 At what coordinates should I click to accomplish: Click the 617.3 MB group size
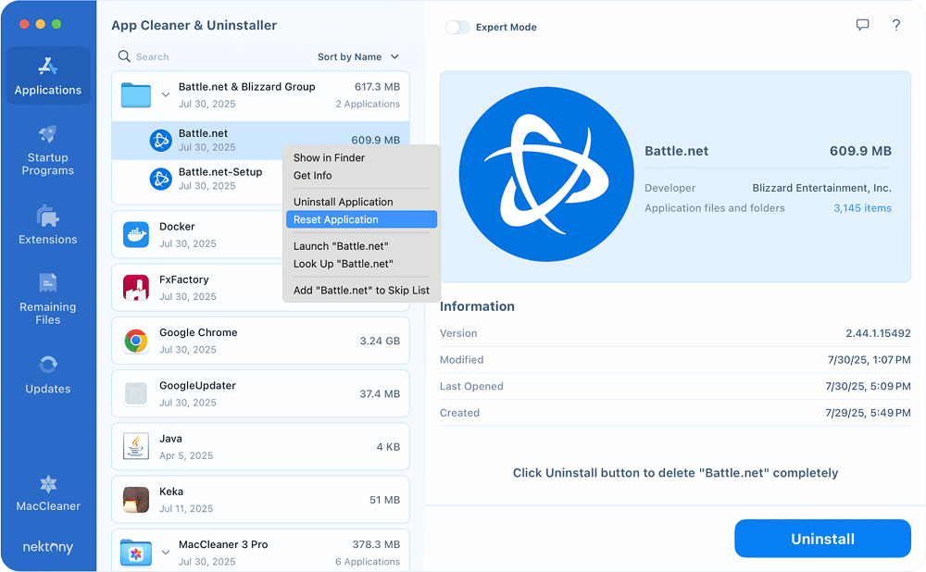click(377, 87)
